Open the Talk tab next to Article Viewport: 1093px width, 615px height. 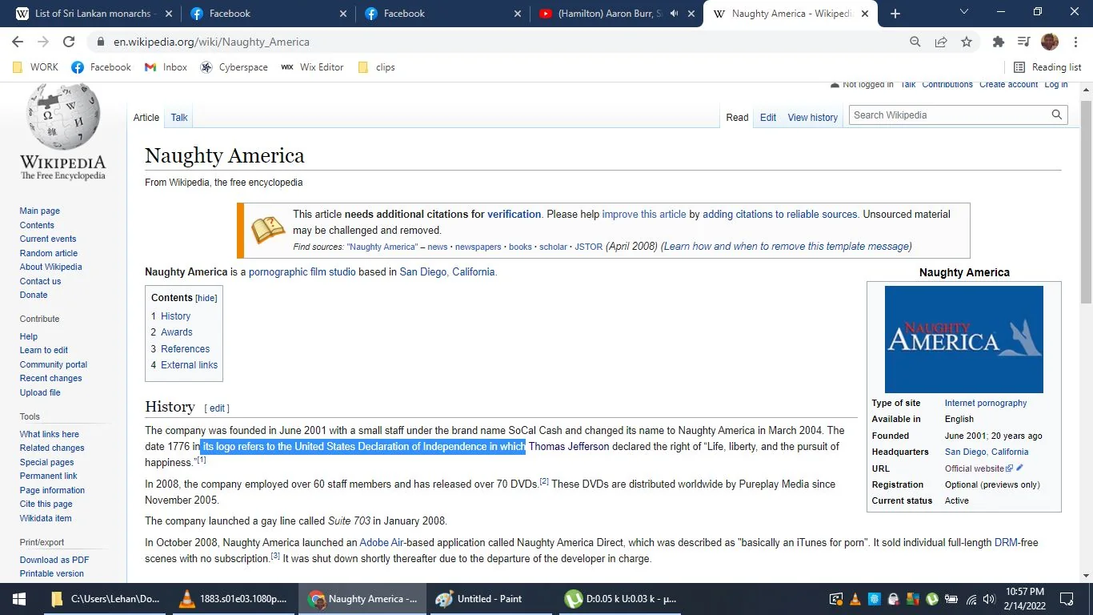point(179,118)
